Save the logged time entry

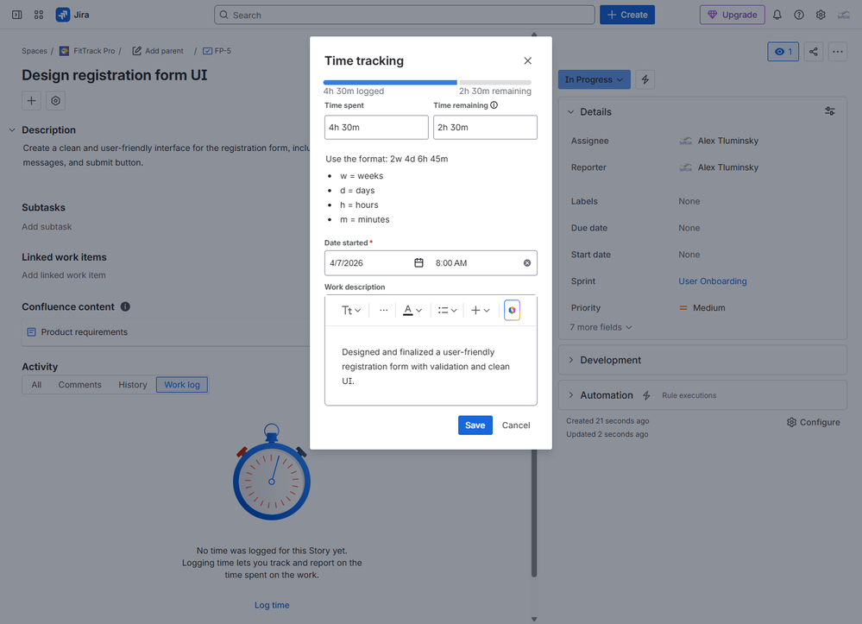pyautogui.click(x=475, y=425)
